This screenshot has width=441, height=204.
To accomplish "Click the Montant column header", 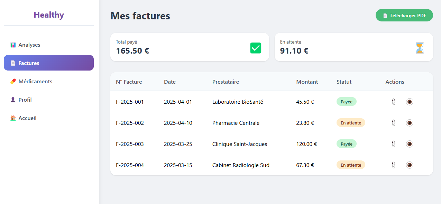I will [307, 82].
